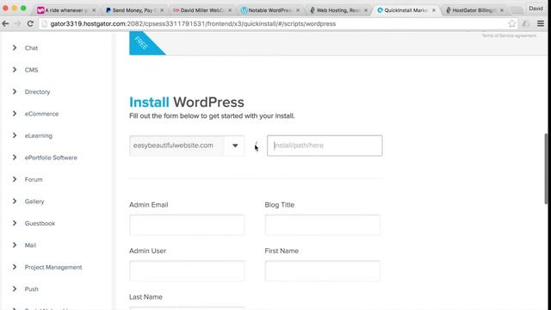551x310 pixels.
Task: Click the Terms of Service agreement link
Action: [509, 35]
